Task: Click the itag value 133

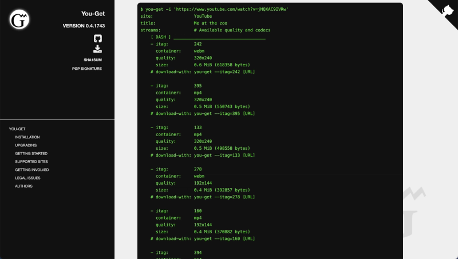Action: [x=198, y=127]
